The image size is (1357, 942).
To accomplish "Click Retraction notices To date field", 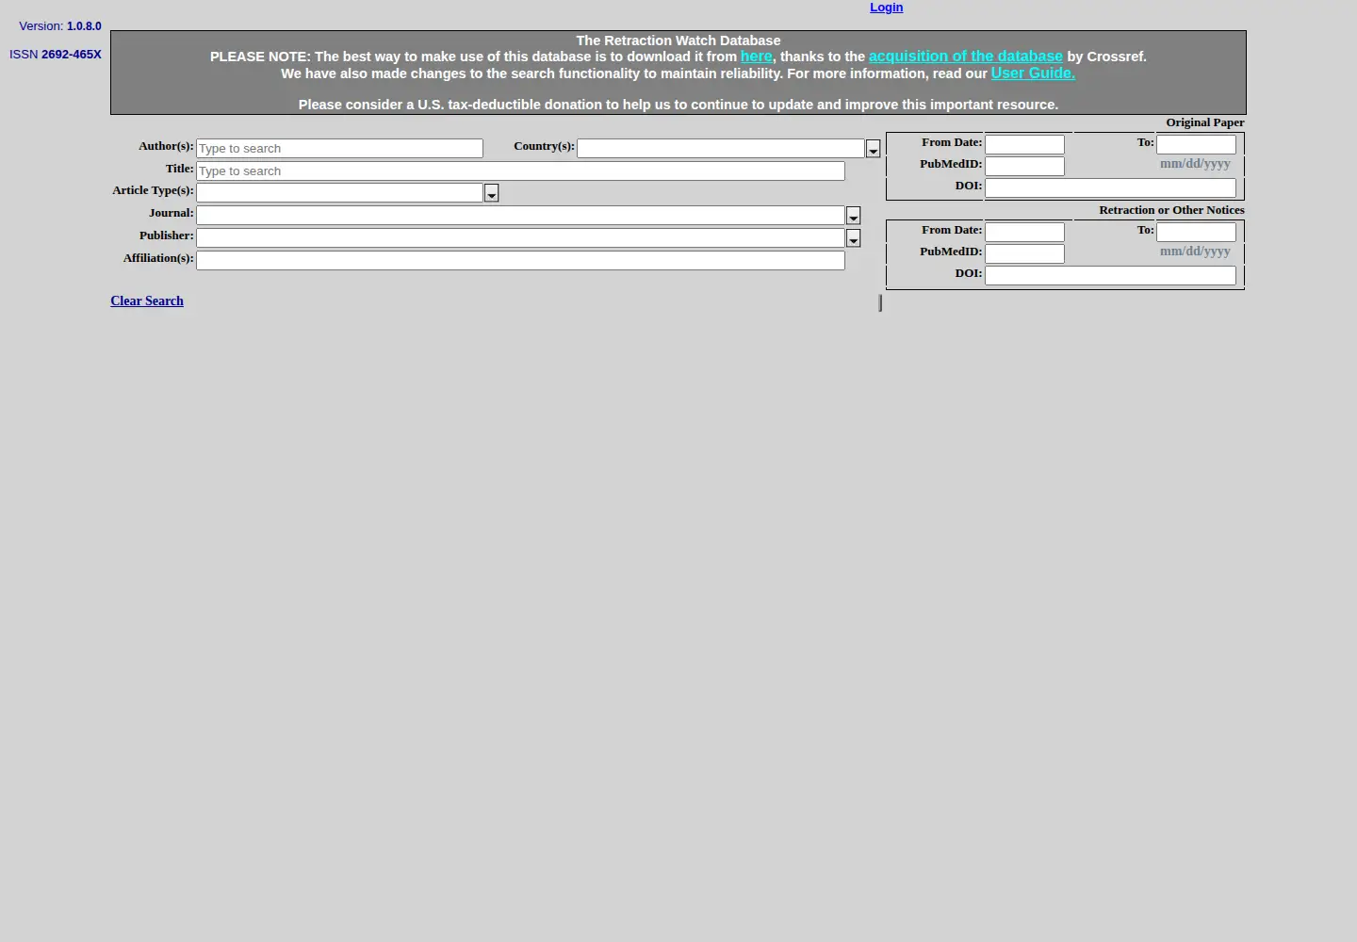I will (1196, 233).
